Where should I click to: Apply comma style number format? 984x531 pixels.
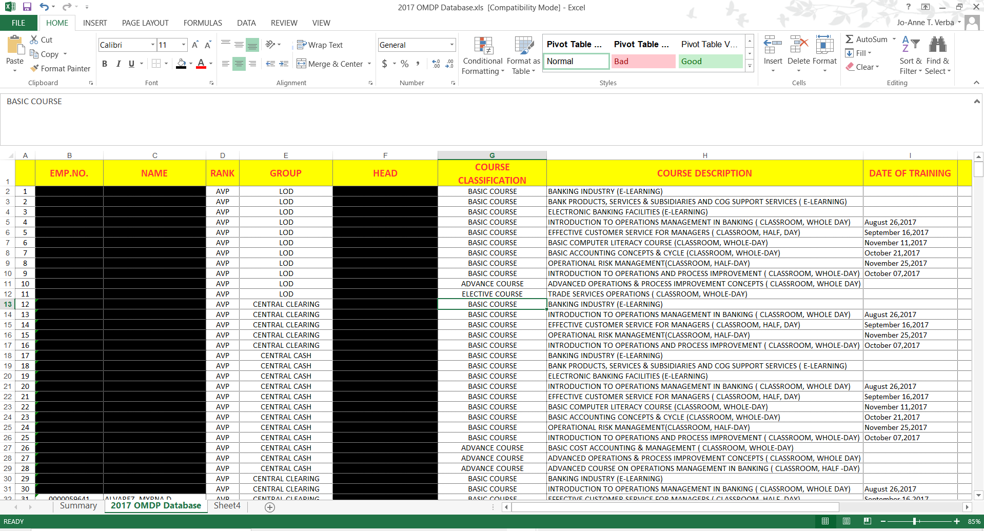point(418,64)
